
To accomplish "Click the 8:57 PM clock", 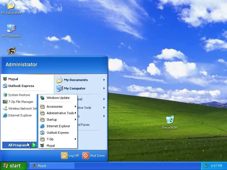I will (x=217, y=166).
